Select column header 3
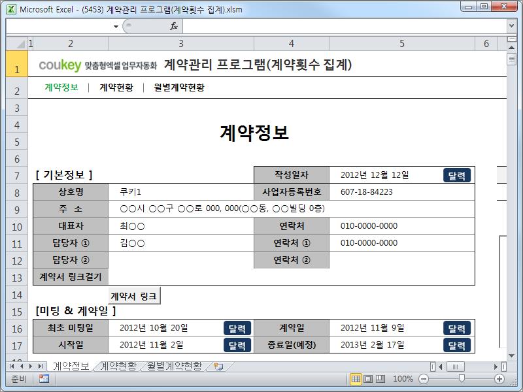Viewport: 523px width, 392px height. tap(181, 44)
